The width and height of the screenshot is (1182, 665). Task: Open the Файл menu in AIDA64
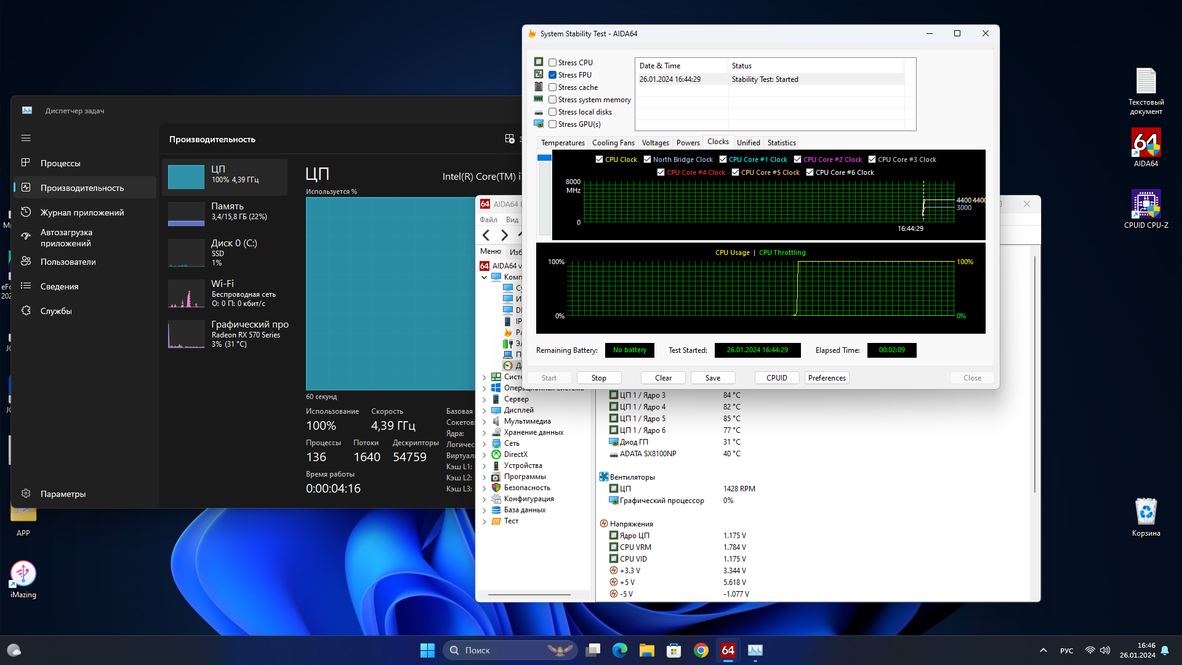488,220
